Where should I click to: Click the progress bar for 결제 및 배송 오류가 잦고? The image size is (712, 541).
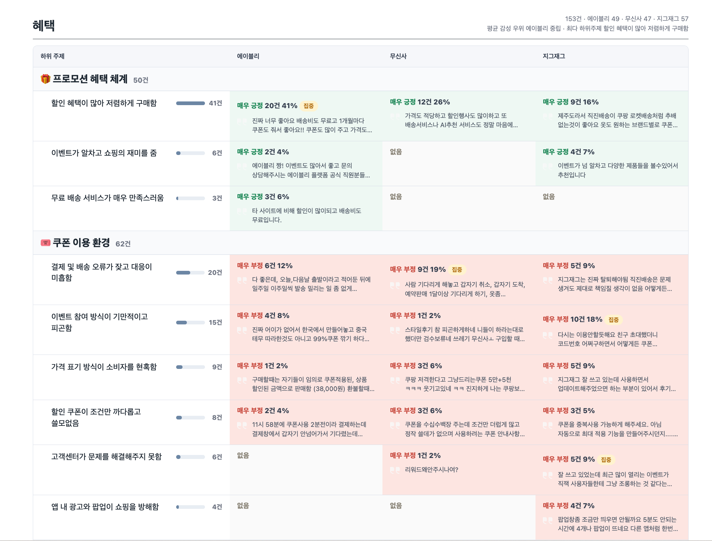point(191,273)
